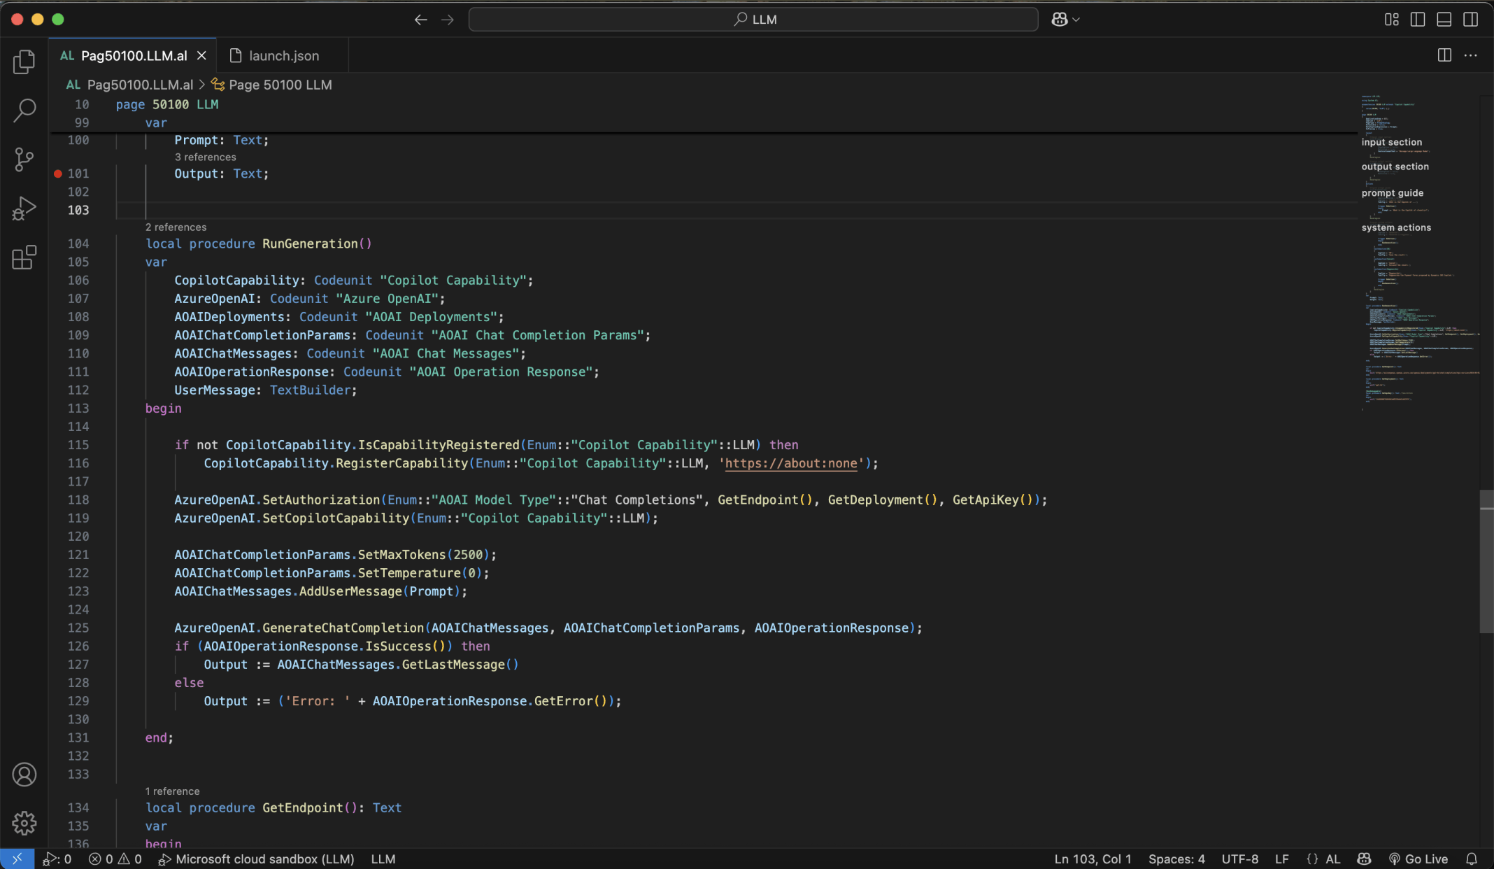Open the Accounts menu icon

click(24, 775)
